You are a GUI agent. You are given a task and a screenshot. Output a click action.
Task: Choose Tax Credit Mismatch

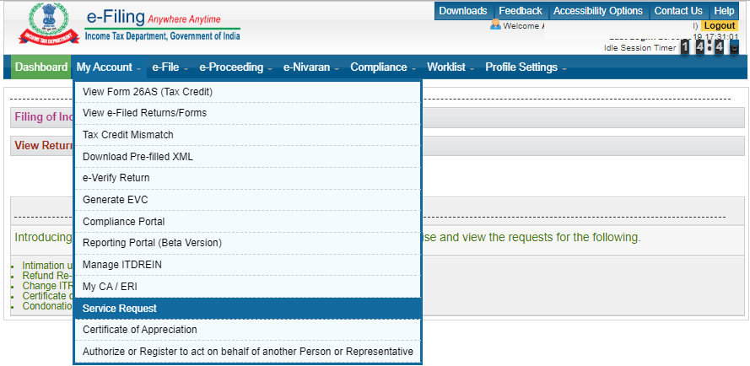point(248,135)
